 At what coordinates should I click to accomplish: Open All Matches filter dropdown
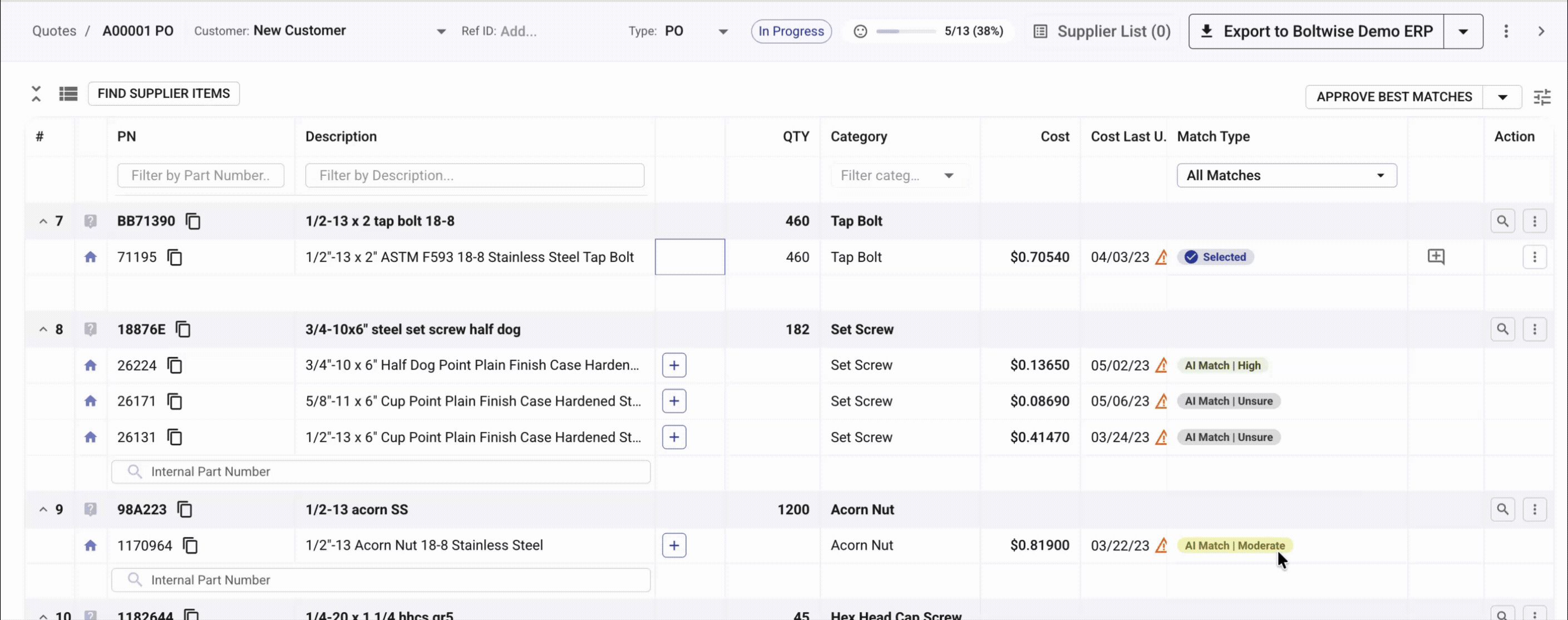click(x=1286, y=175)
